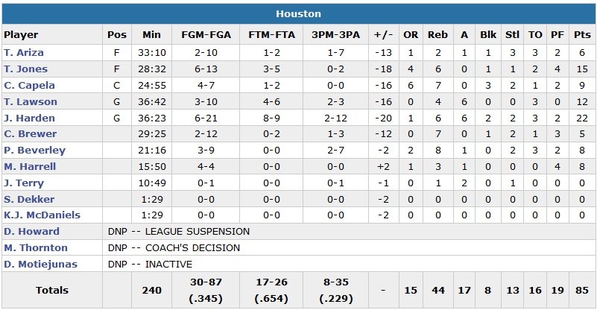Click on J. Harden's name
Viewport: 597px width, 310px height.
click(28, 118)
